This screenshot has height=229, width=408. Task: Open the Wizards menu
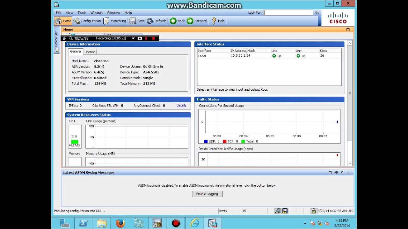click(x=96, y=13)
